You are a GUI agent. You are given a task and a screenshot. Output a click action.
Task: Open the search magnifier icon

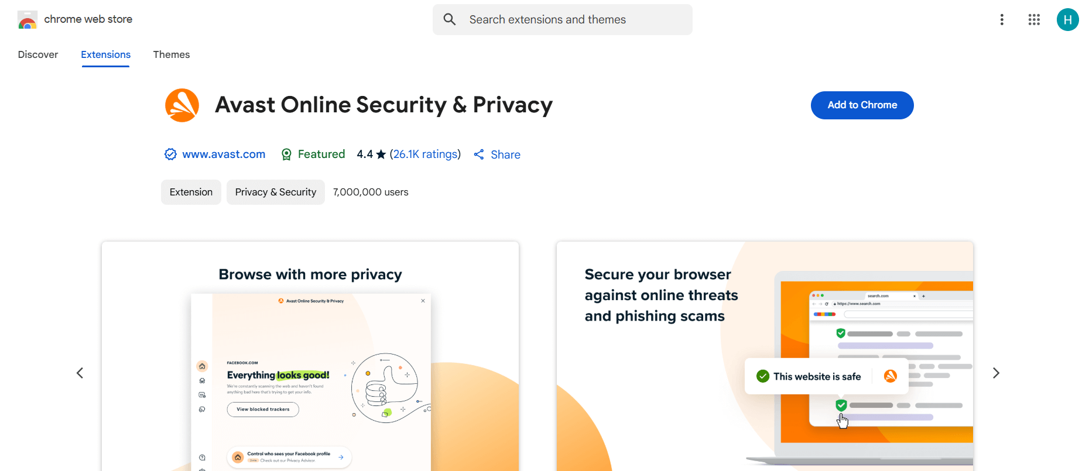pyautogui.click(x=449, y=19)
